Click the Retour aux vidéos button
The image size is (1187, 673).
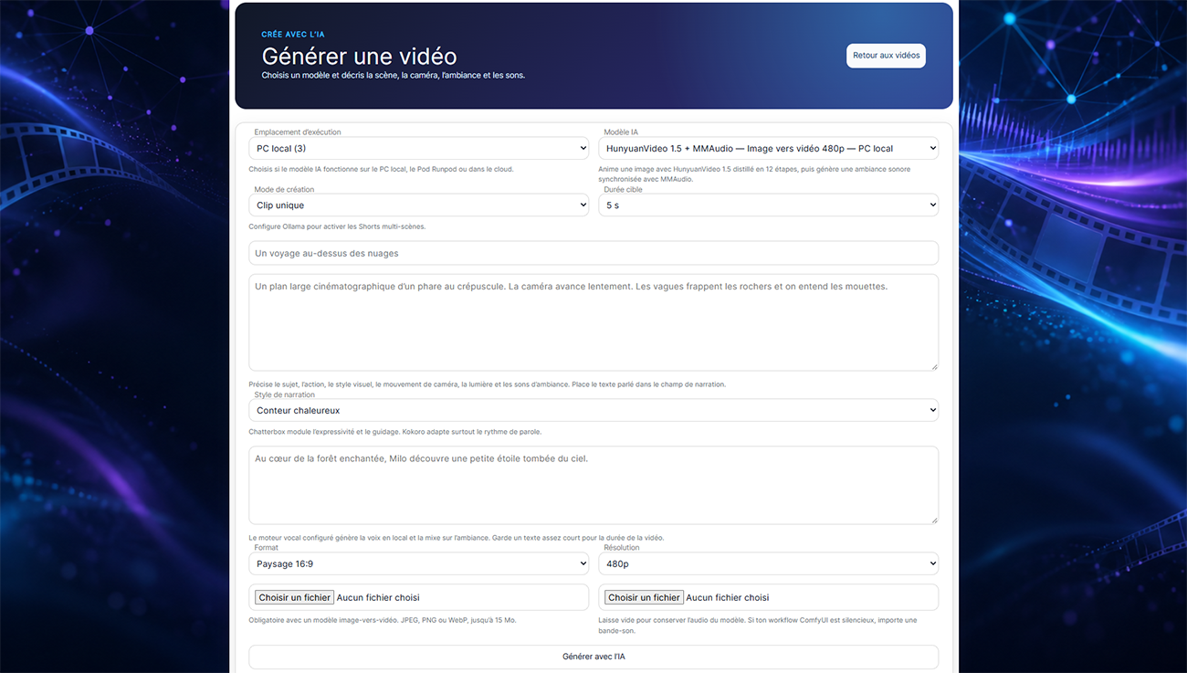(886, 56)
